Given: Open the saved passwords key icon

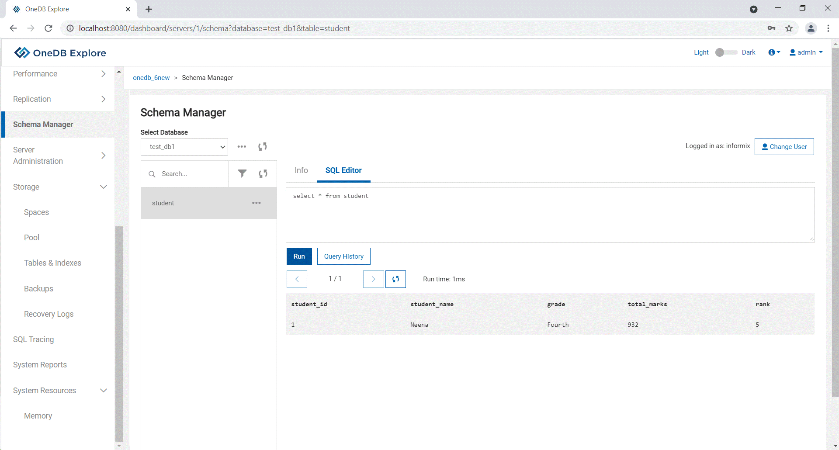Looking at the screenshot, I should point(771,28).
